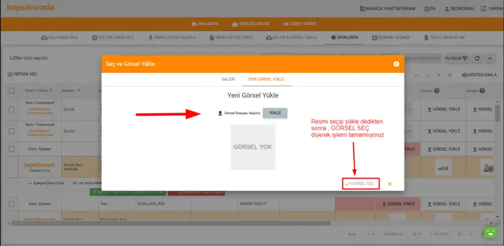The image size is (504, 246).
Task: Click Görsel2 GÖRSEL YÜKLE in the third row
Action: [444, 149]
